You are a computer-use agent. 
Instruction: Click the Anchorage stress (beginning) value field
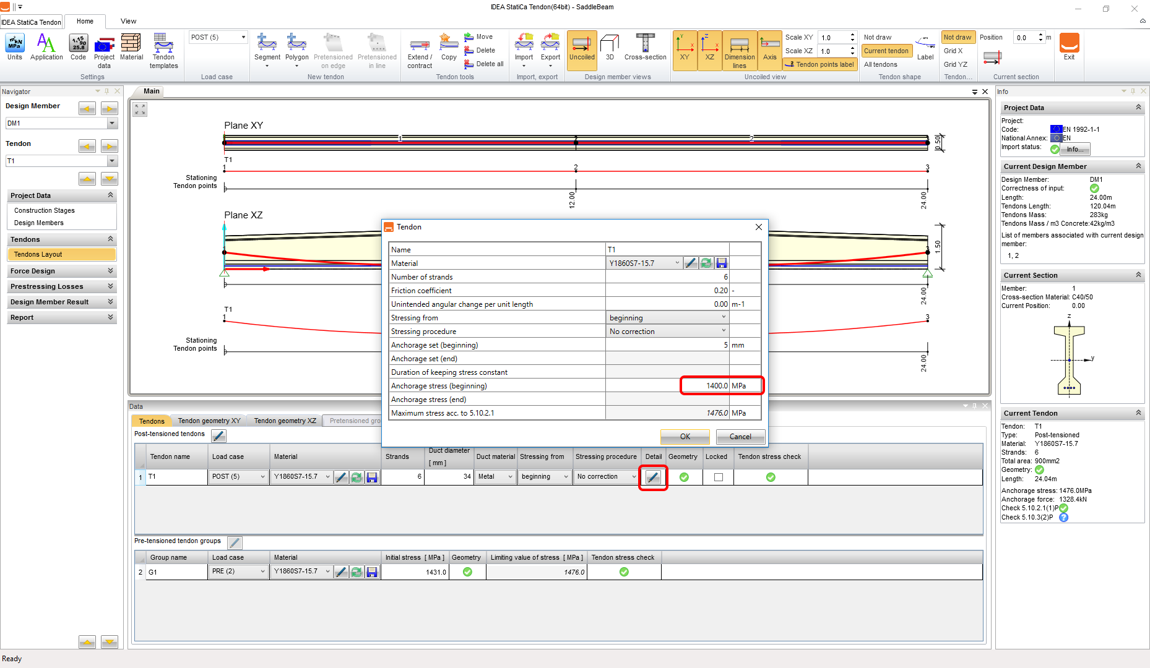(x=704, y=386)
